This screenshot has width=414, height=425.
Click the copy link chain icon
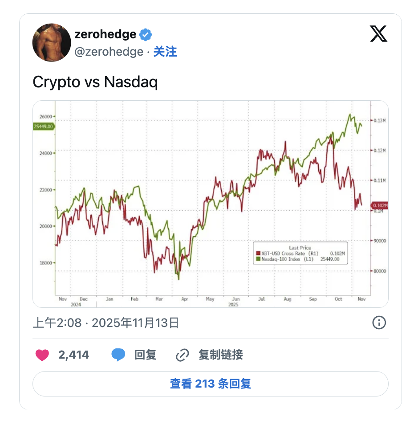[x=183, y=355]
